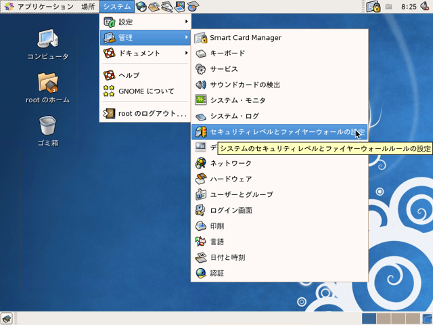The height and width of the screenshot is (325, 433).
Task: Select 日付と時刻 menu entry
Action: coord(279,257)
